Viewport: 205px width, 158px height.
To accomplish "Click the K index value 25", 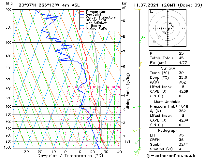I will (x=181, y=53).
